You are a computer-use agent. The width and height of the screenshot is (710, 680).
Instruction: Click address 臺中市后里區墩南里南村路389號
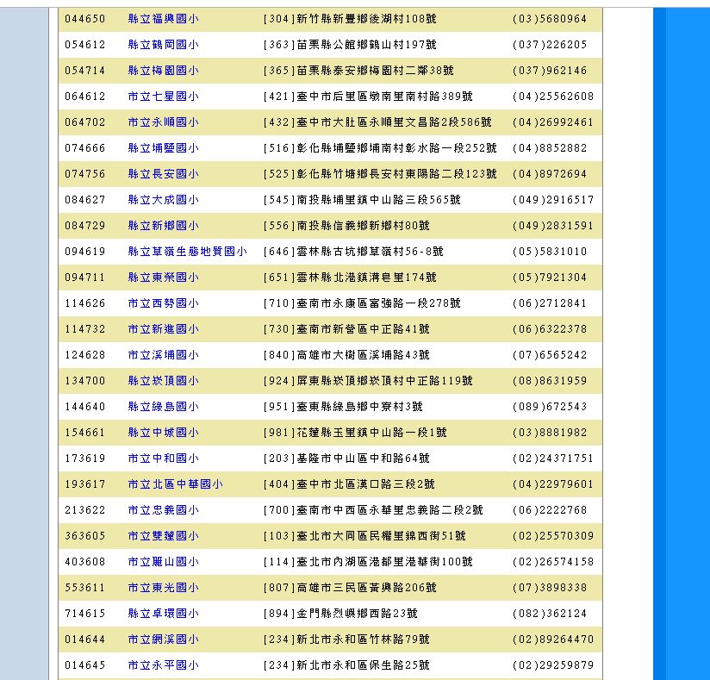(385, 97)
